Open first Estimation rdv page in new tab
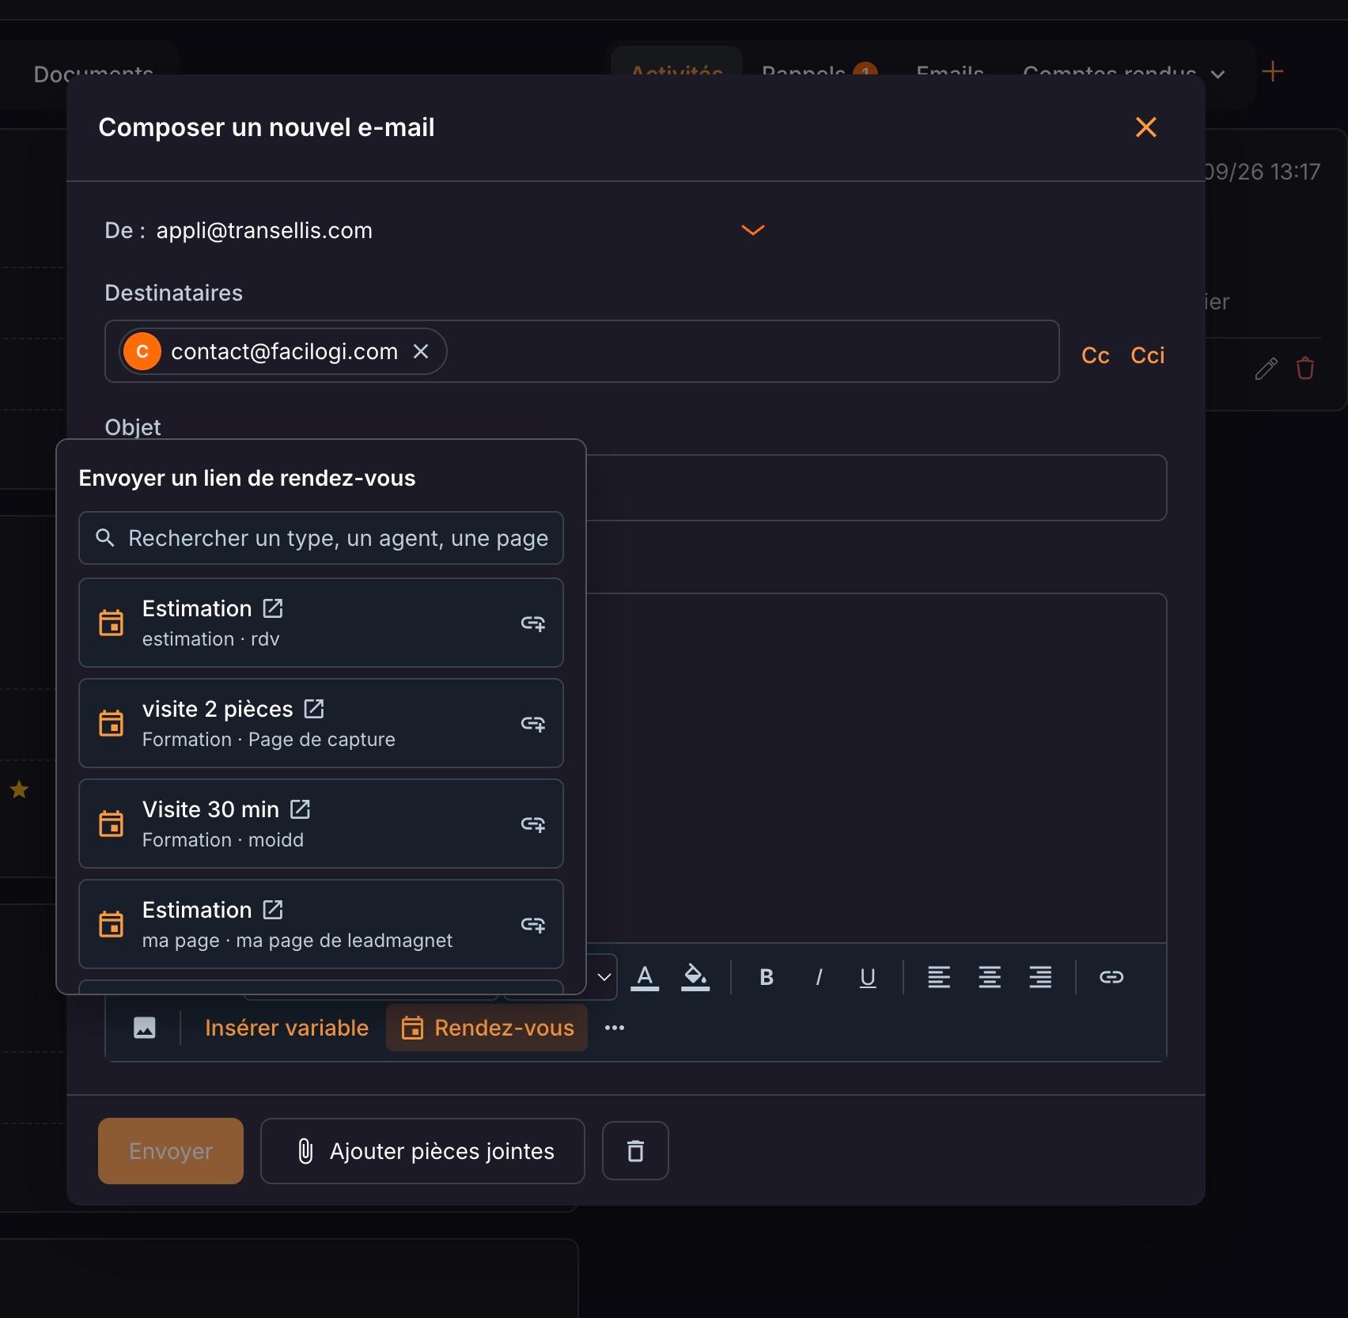The width and height of the screenshot is (1348, 1318). coord(273,608)
